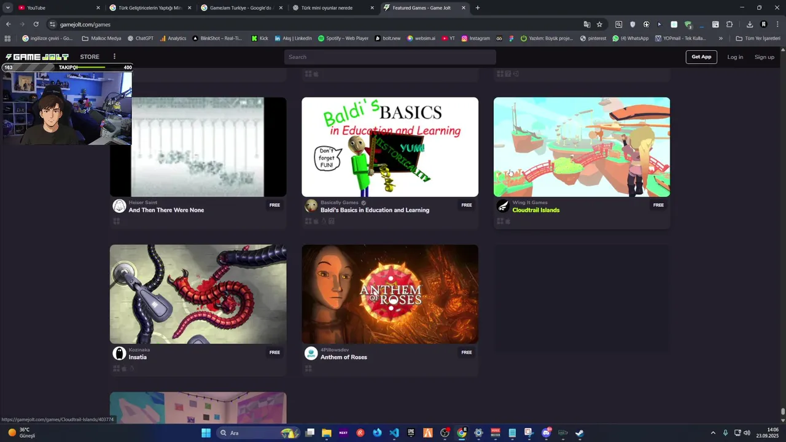Open the STORE menu item
786x442 pixels.
click(x=90, y=56)
